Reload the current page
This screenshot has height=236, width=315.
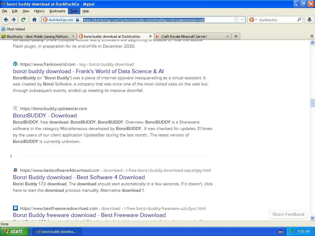tap(23, 20)
